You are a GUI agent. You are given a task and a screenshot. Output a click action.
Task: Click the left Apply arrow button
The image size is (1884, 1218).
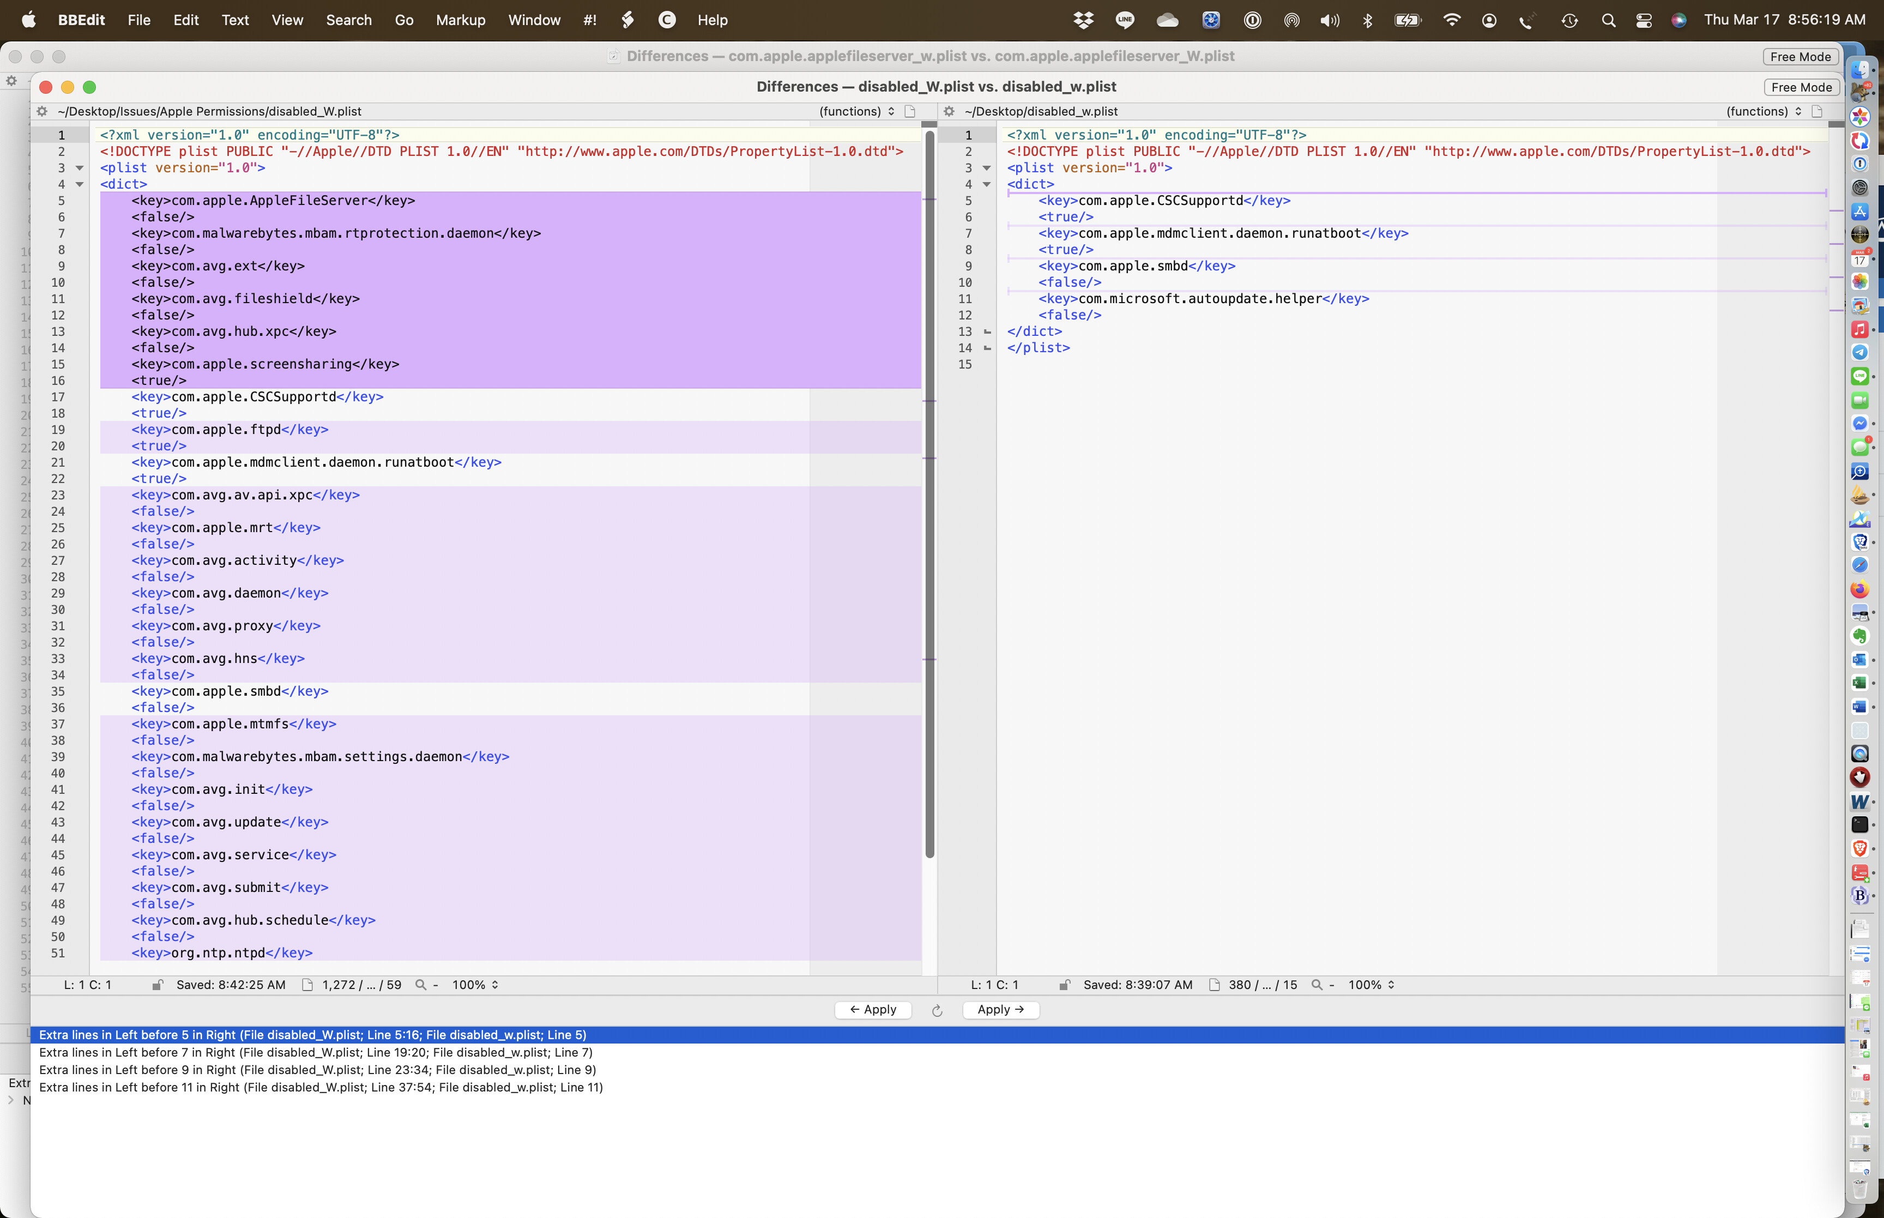pos(873,1009)
